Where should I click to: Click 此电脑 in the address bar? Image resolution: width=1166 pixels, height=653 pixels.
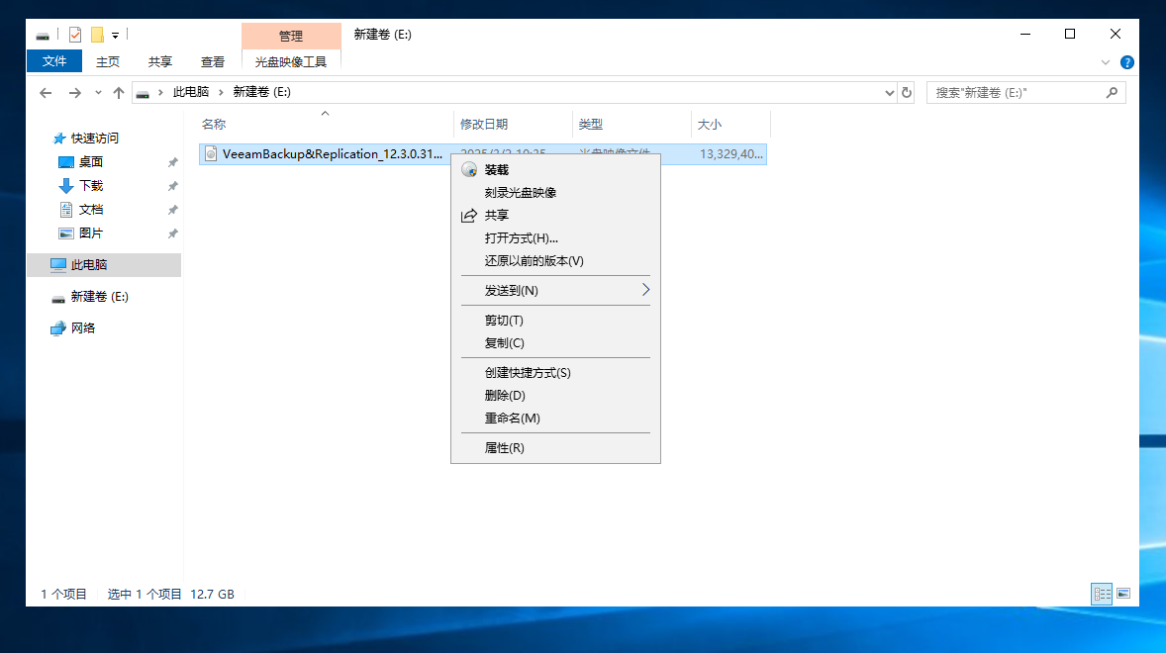pyautogui.click(x=190, y=91)
